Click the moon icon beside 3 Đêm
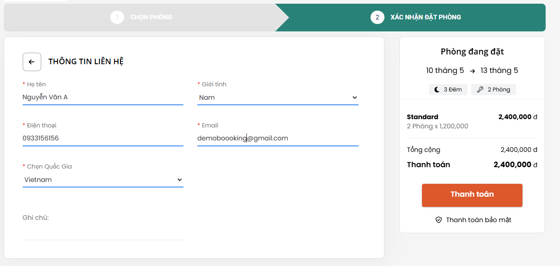Viewport: 560px width, 266px height. [437, 90]
